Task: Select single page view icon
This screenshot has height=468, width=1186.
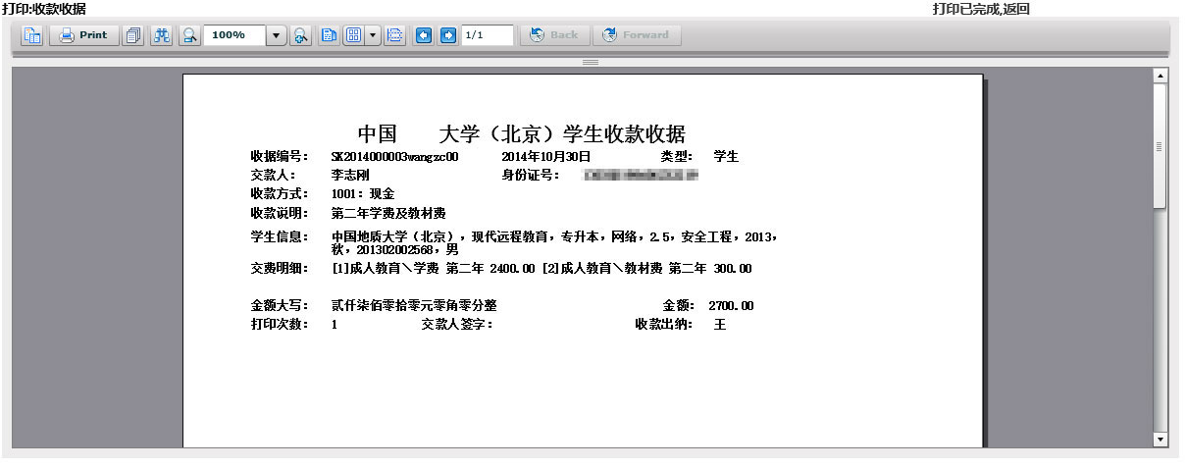Action: coord(329,35)
